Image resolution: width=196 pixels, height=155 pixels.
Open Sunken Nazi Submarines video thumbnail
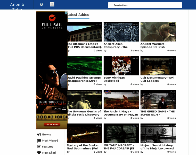[x=85, y=133]
